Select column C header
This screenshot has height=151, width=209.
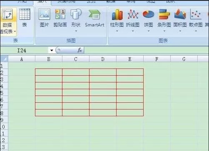pos(76,59)
